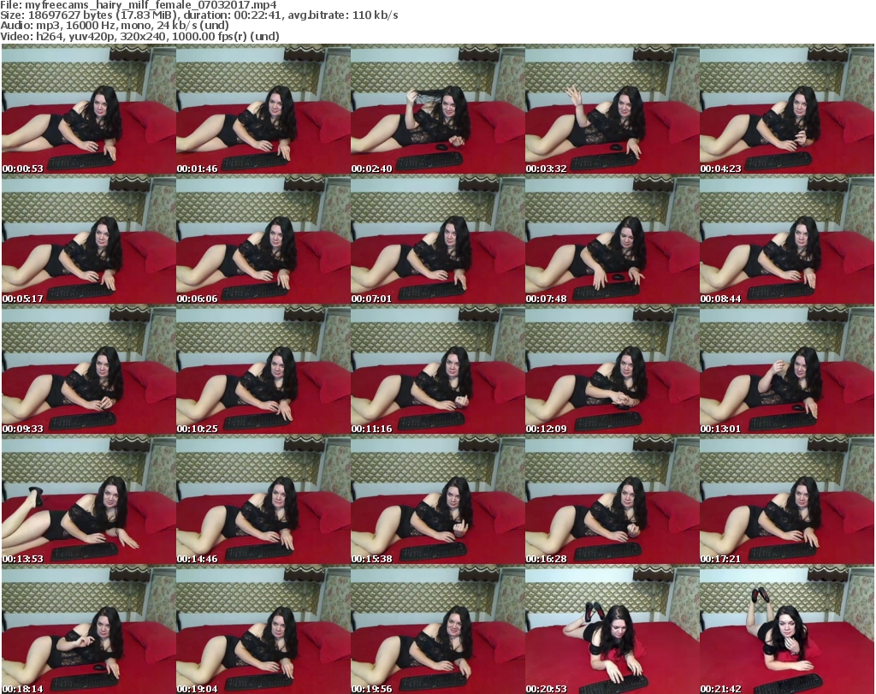Select the frame with timestamp 00:11:16

click(x=437, y=370)
